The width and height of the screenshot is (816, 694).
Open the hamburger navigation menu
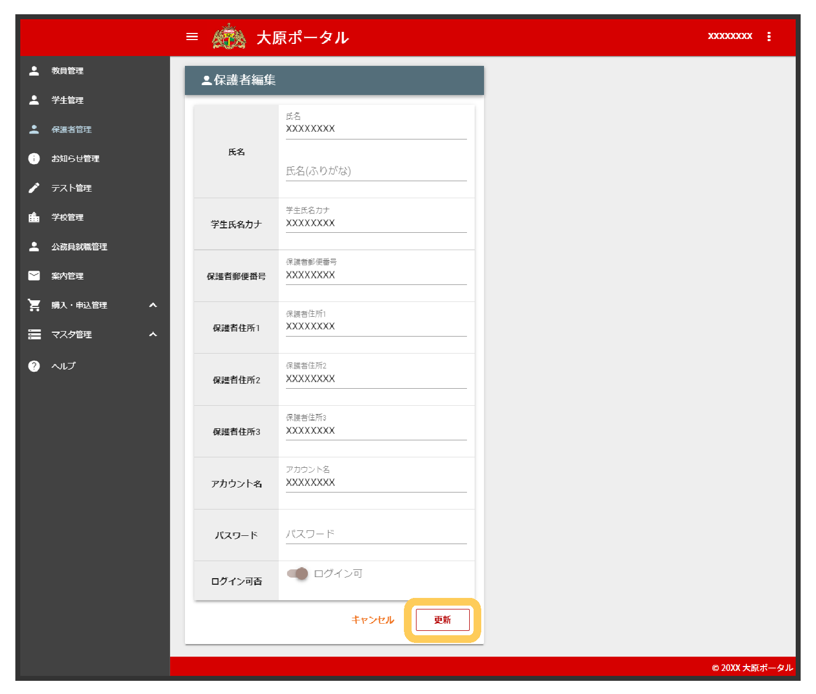[x=192, y=37]
